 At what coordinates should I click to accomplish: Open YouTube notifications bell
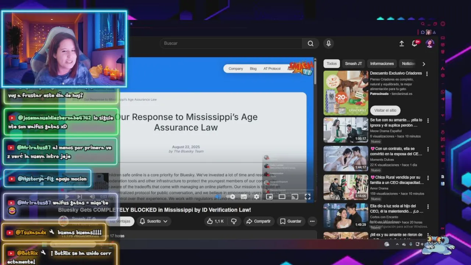(415, 43)
